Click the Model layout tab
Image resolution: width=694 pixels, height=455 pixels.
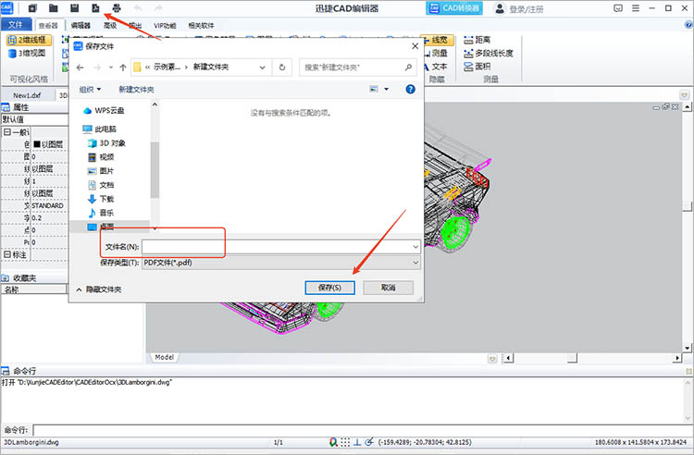(164, 357)
